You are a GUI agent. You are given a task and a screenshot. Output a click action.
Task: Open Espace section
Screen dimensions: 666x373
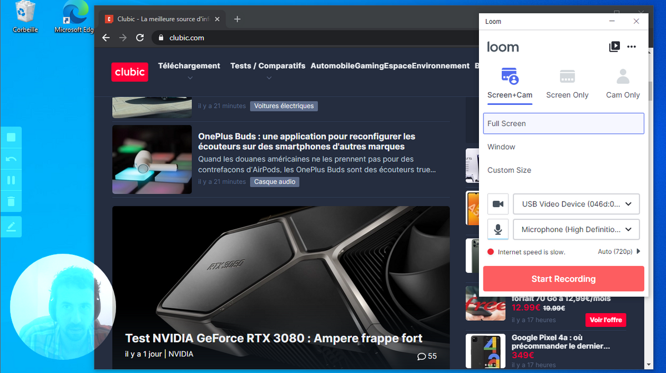click(398, 65)
